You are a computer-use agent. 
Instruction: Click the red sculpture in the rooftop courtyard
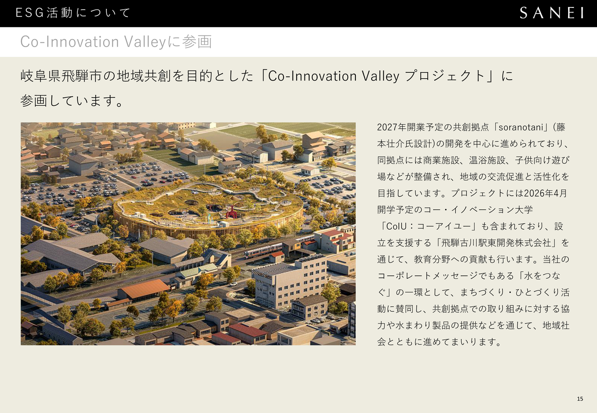click(x=231, y=212)
